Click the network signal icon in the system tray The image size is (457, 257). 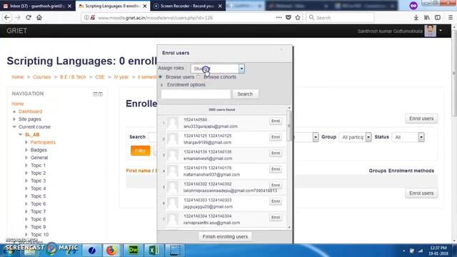(421, 251)
